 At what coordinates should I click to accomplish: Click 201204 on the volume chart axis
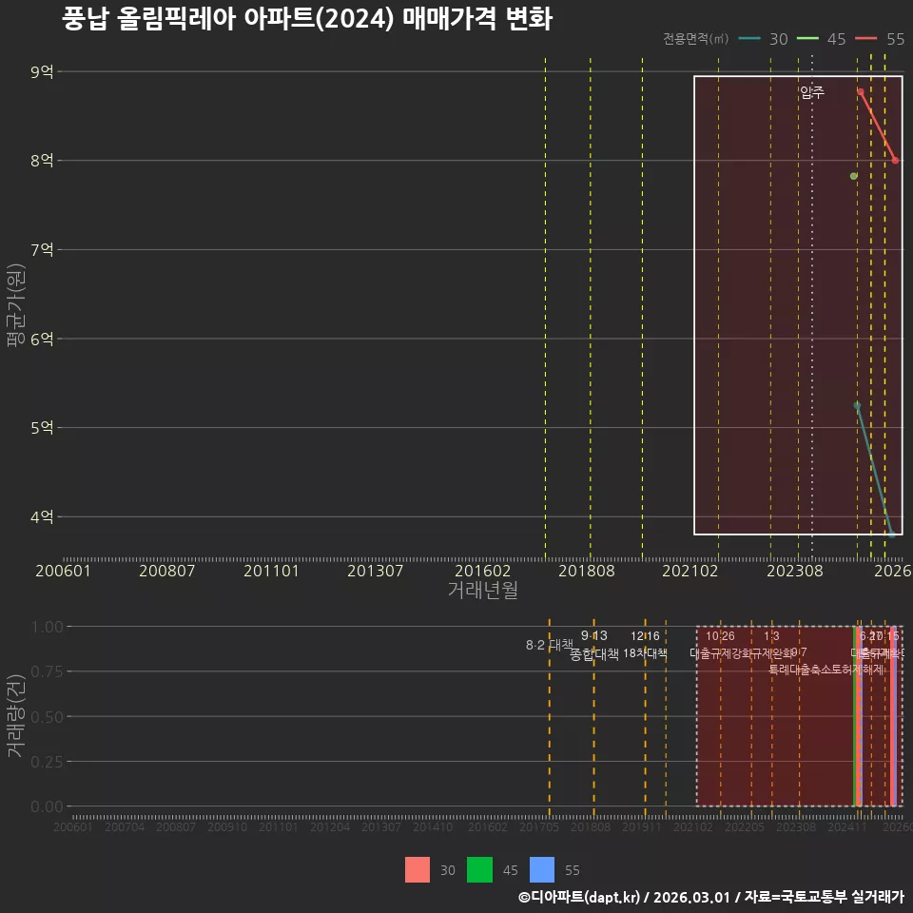tap(330, 826)
